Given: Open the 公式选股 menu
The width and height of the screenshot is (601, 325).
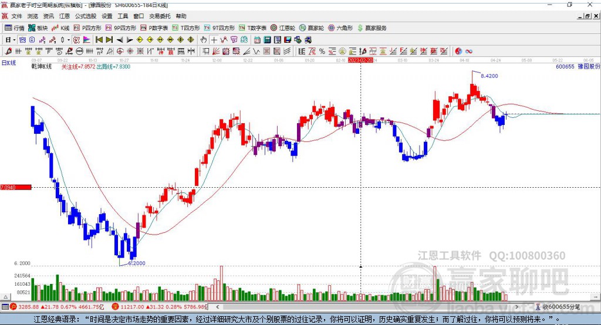Looking at the screenshot, I should point(86,16).
